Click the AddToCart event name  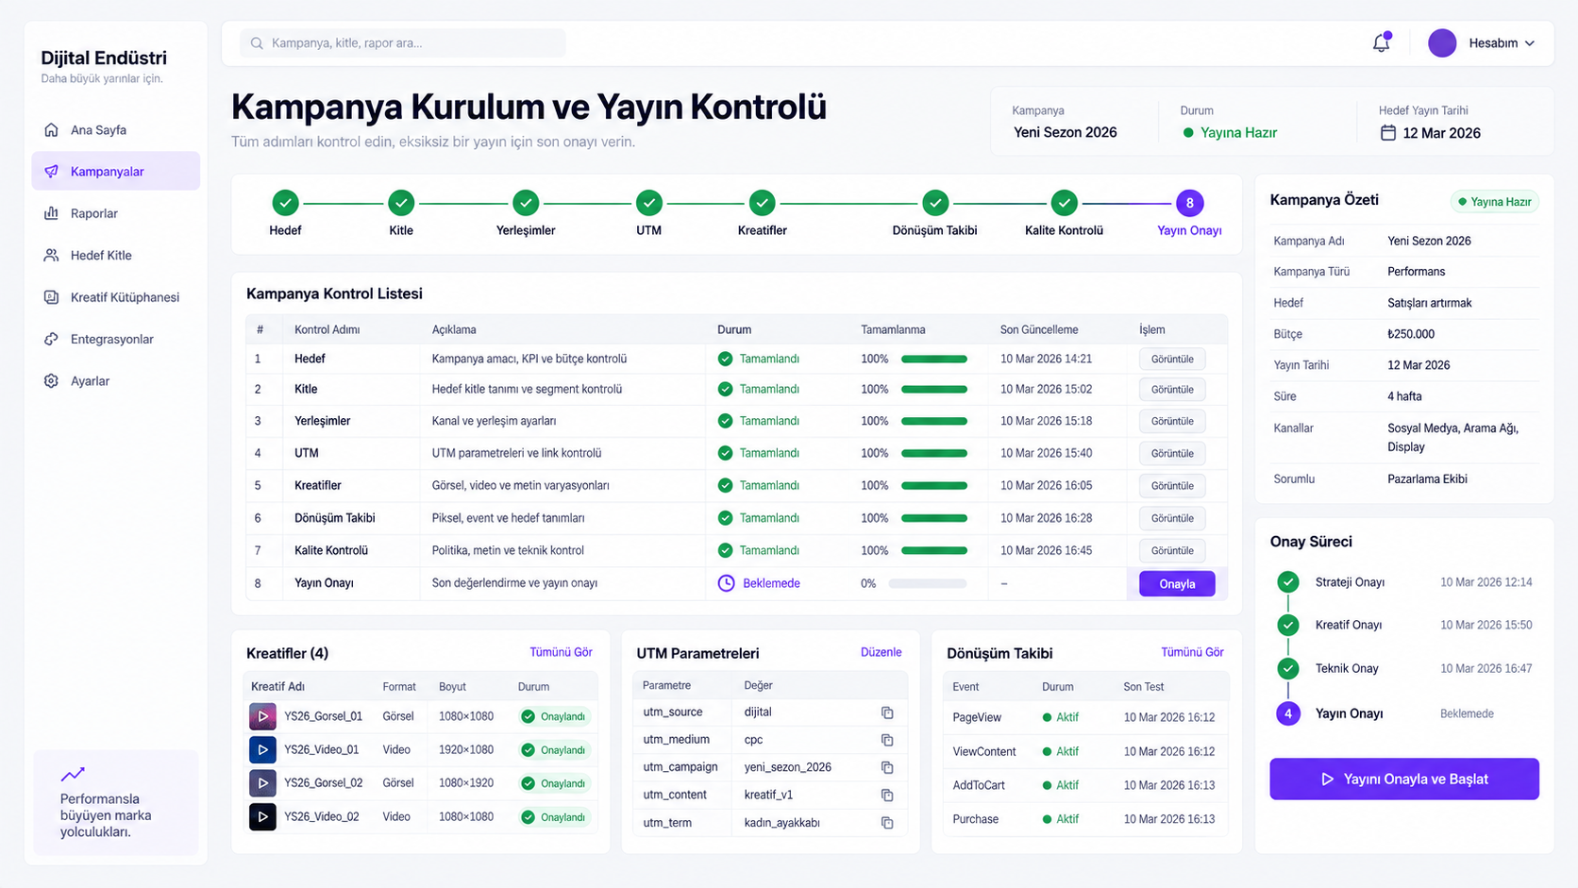click(x=979, y=785)
